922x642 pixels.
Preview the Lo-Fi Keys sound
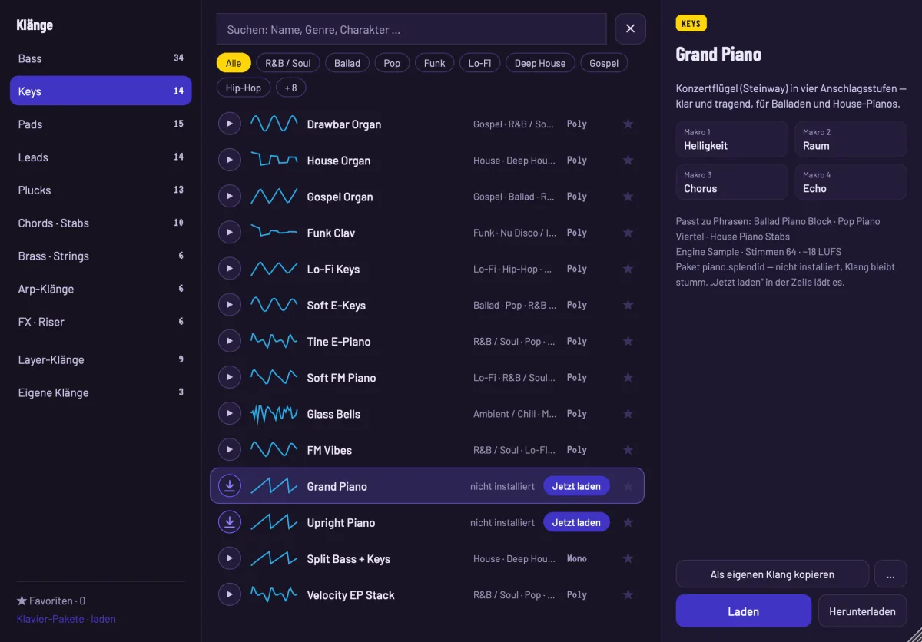230,269
